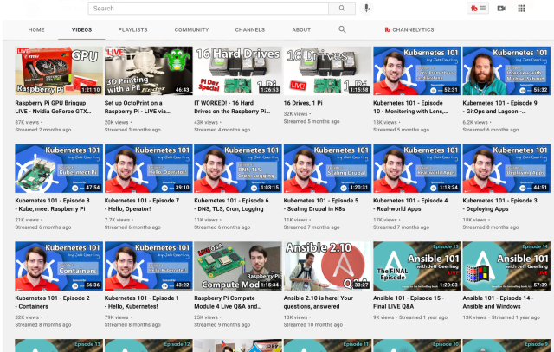Open DNS, TLS, Cron, Logging thumbnail
Image resolution: width=554 pixels, height=352 pixels.
(238, 168)
